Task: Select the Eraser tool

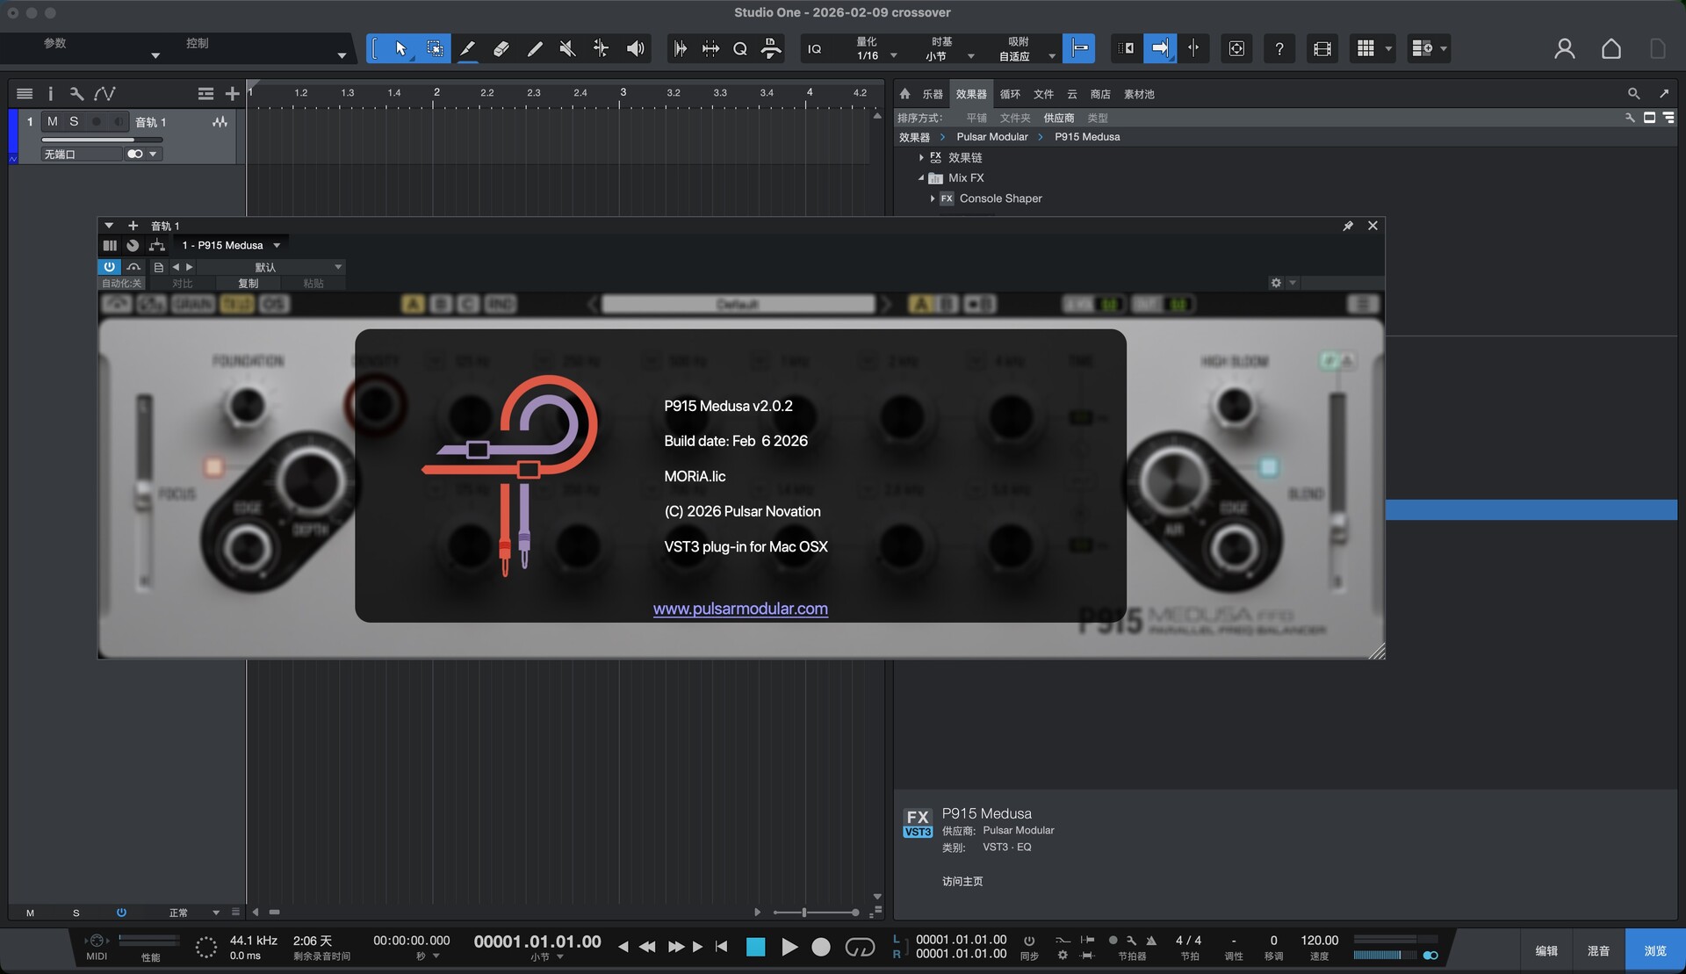Action: (501, 49)
